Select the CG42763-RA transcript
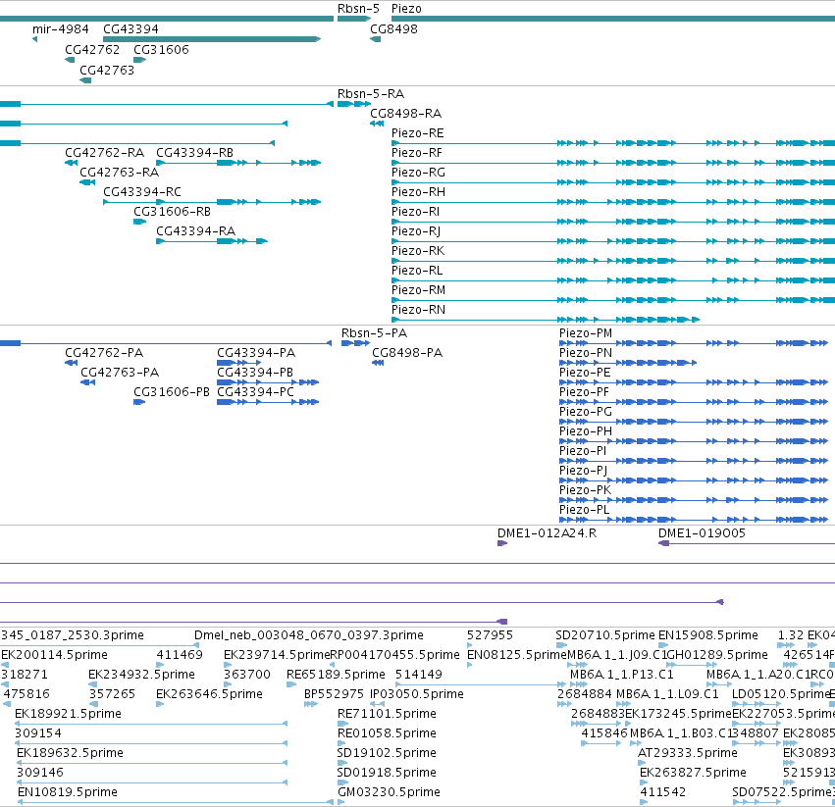Viewport: 835px width, 807px height. [87, 182]
